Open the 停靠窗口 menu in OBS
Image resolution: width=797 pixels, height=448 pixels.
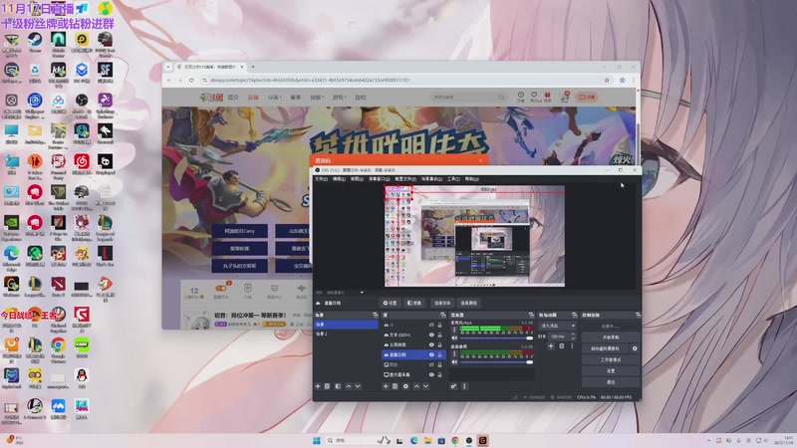380,179
